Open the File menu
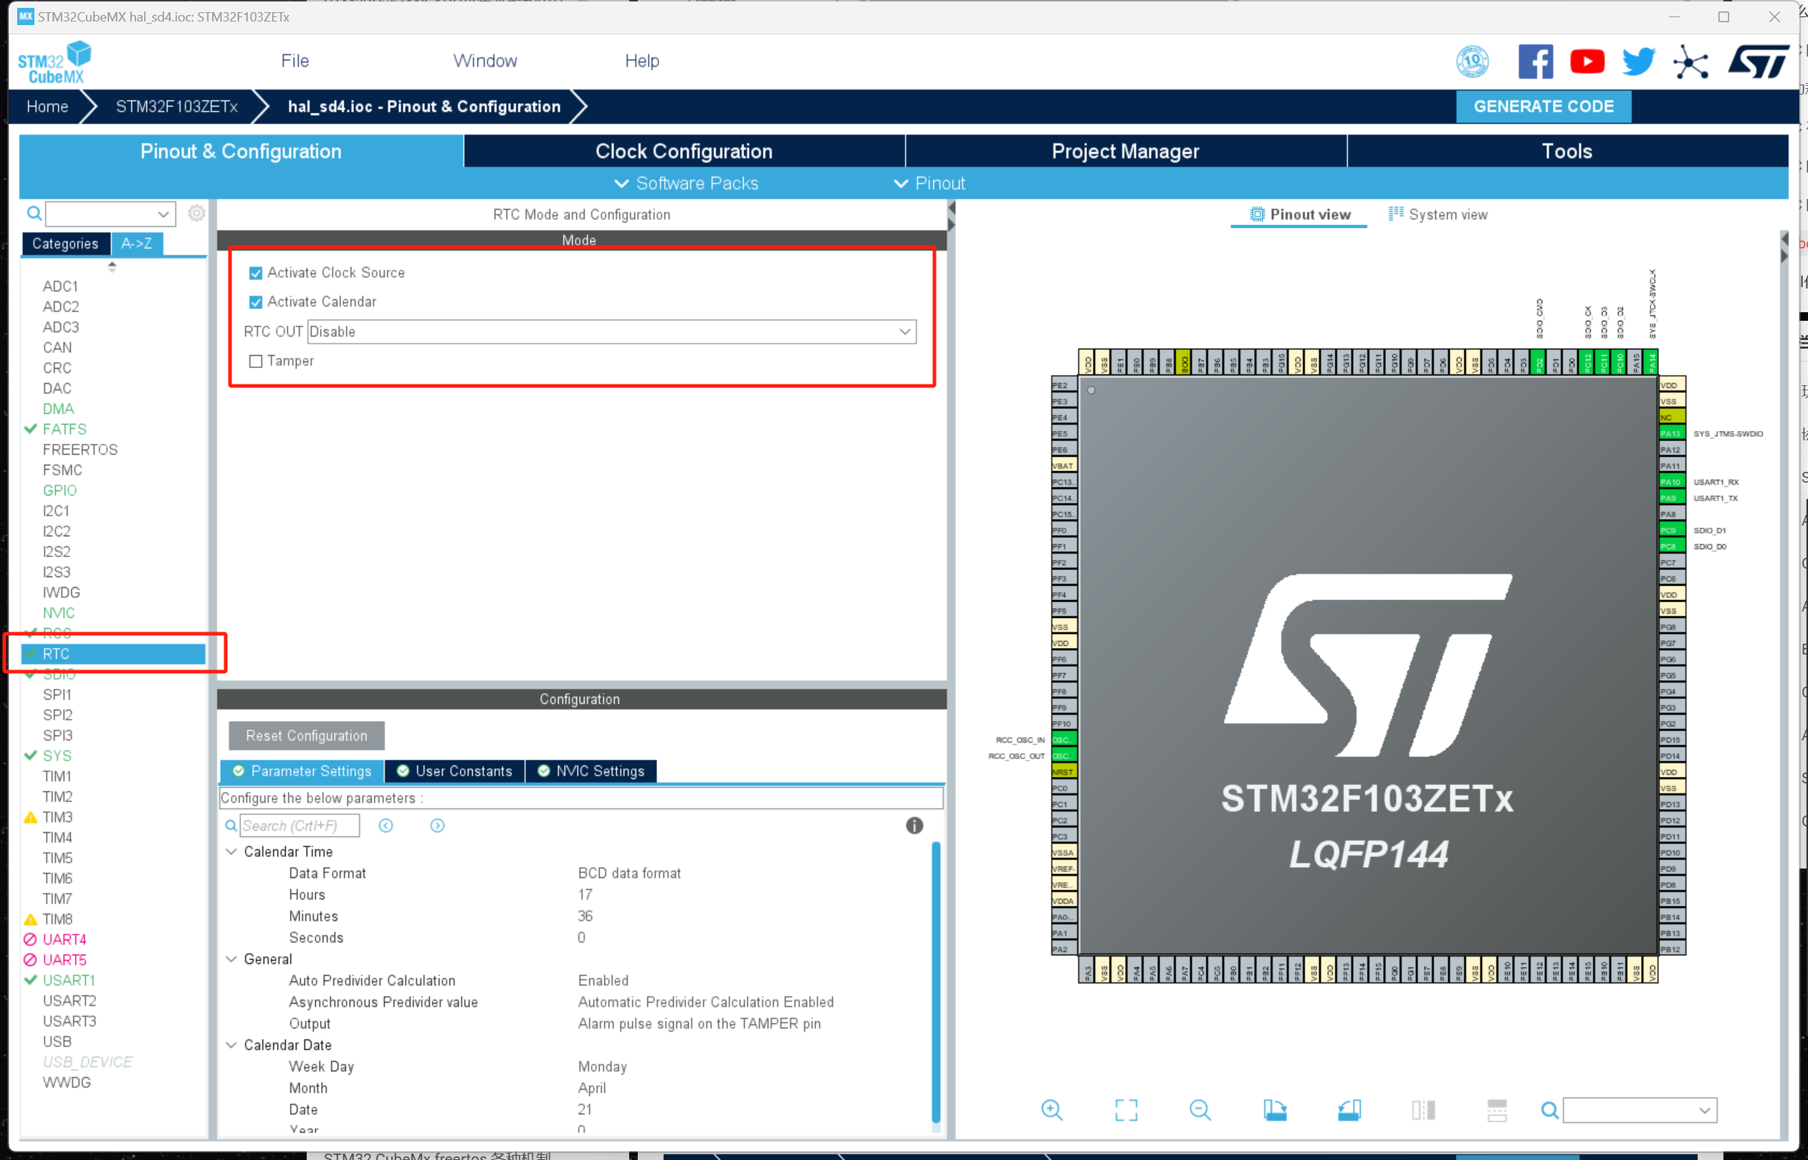 pyautogui.click(x=295, y=61)
